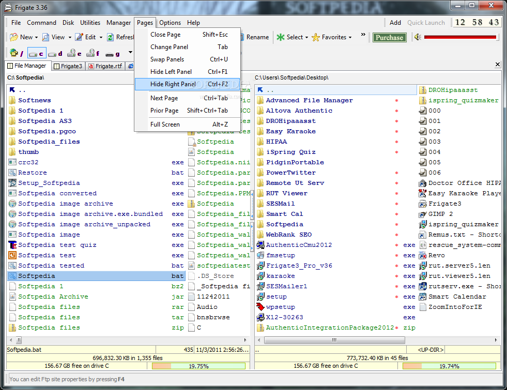
Task: Expand the toolbar overflow chevron
Action: 363,34
